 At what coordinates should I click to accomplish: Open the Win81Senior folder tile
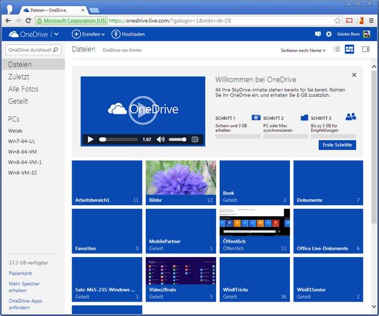pos(328,279)
